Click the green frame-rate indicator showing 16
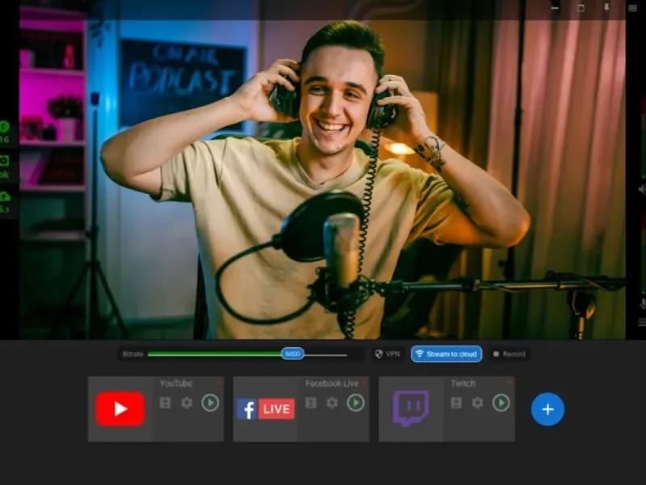 5,133
